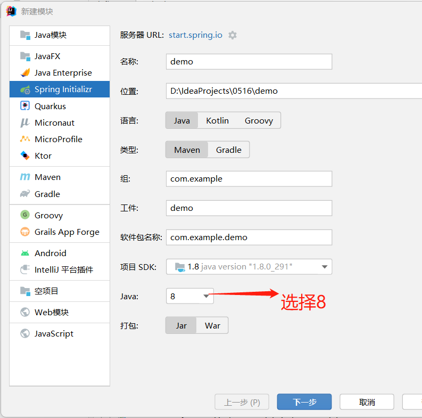
Task: Select Java Enterprise module type
Action: pos(60,73)
